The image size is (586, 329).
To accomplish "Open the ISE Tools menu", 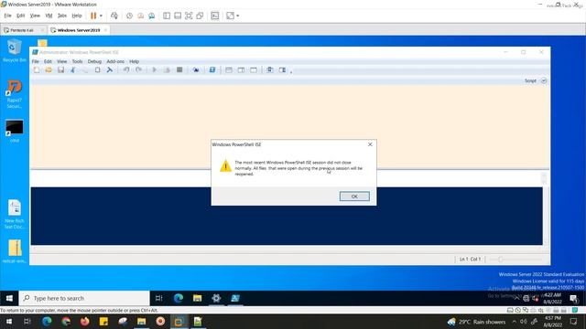I will coord(77,61).
